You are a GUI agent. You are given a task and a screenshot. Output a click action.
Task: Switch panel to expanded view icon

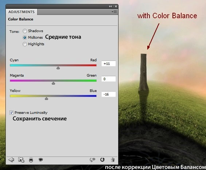point(21,160)
